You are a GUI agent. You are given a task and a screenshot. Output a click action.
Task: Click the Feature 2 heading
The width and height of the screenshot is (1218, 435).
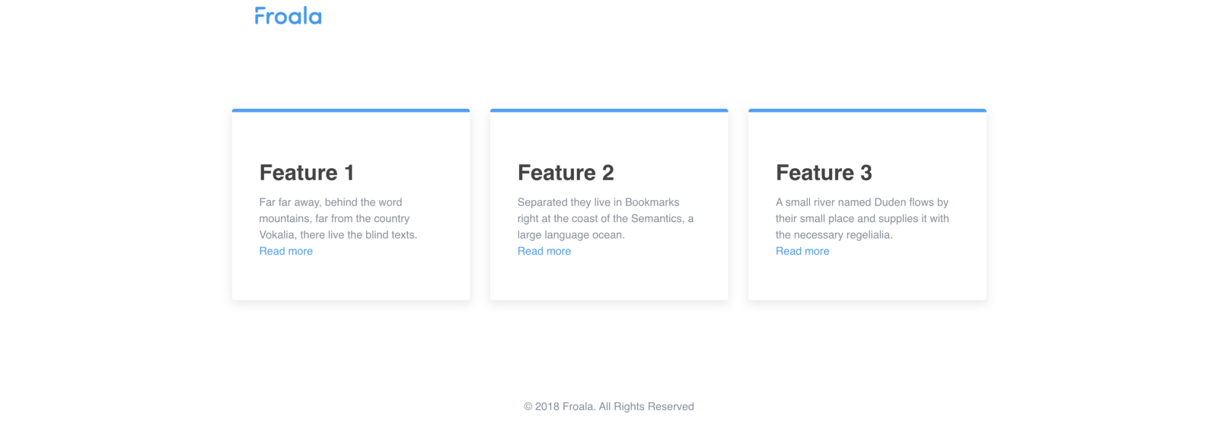click(566, 173)
